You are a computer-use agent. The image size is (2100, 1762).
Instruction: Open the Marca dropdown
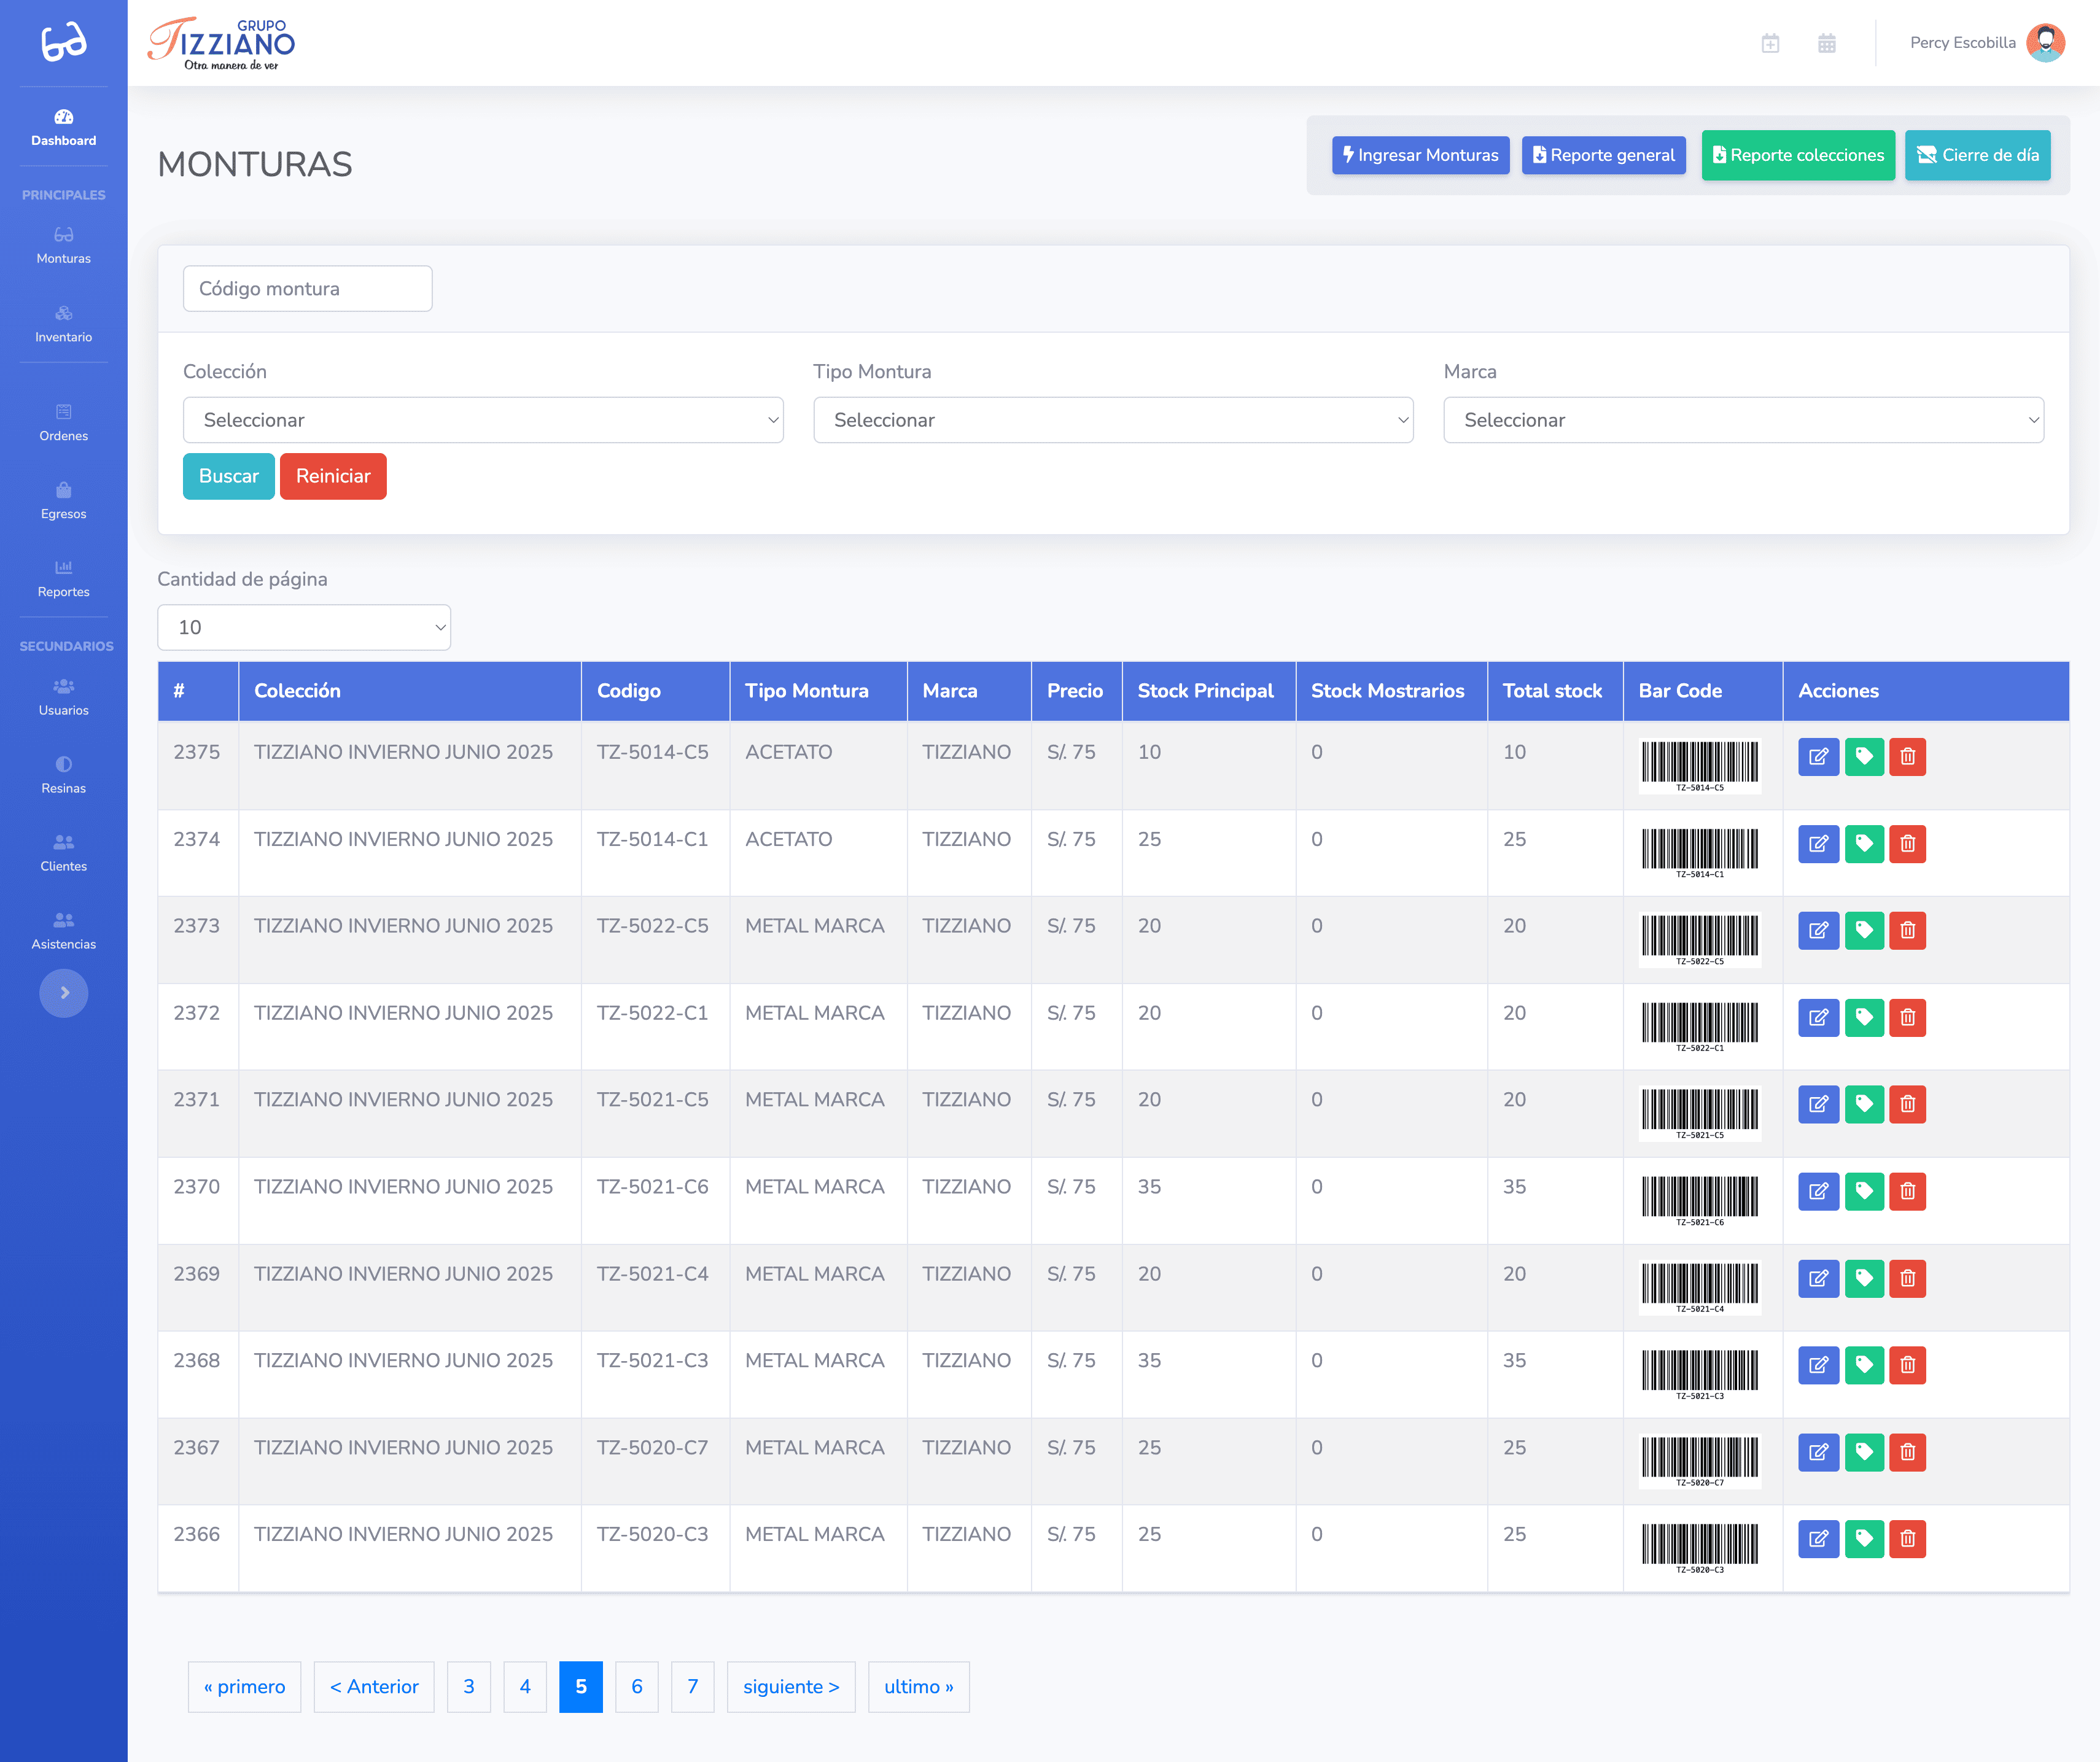1742,420
